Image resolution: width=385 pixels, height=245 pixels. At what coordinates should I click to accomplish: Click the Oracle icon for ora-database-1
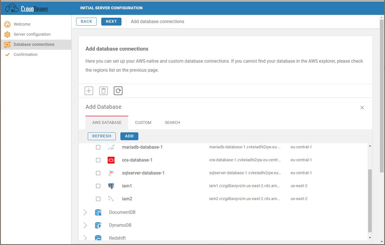[x=111, y=160]
